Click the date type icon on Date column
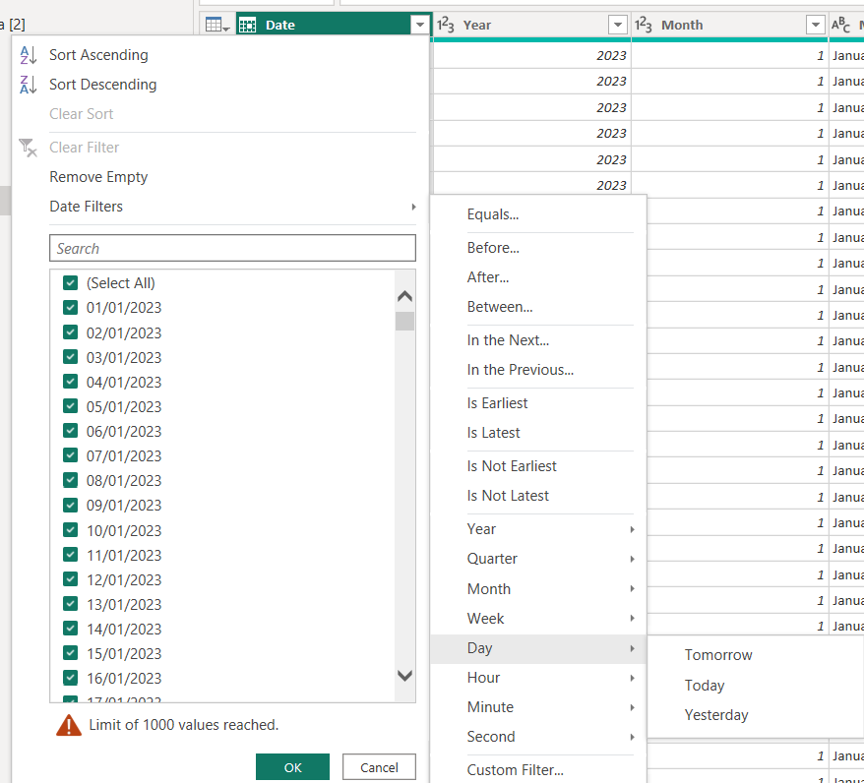 point(248,25)
